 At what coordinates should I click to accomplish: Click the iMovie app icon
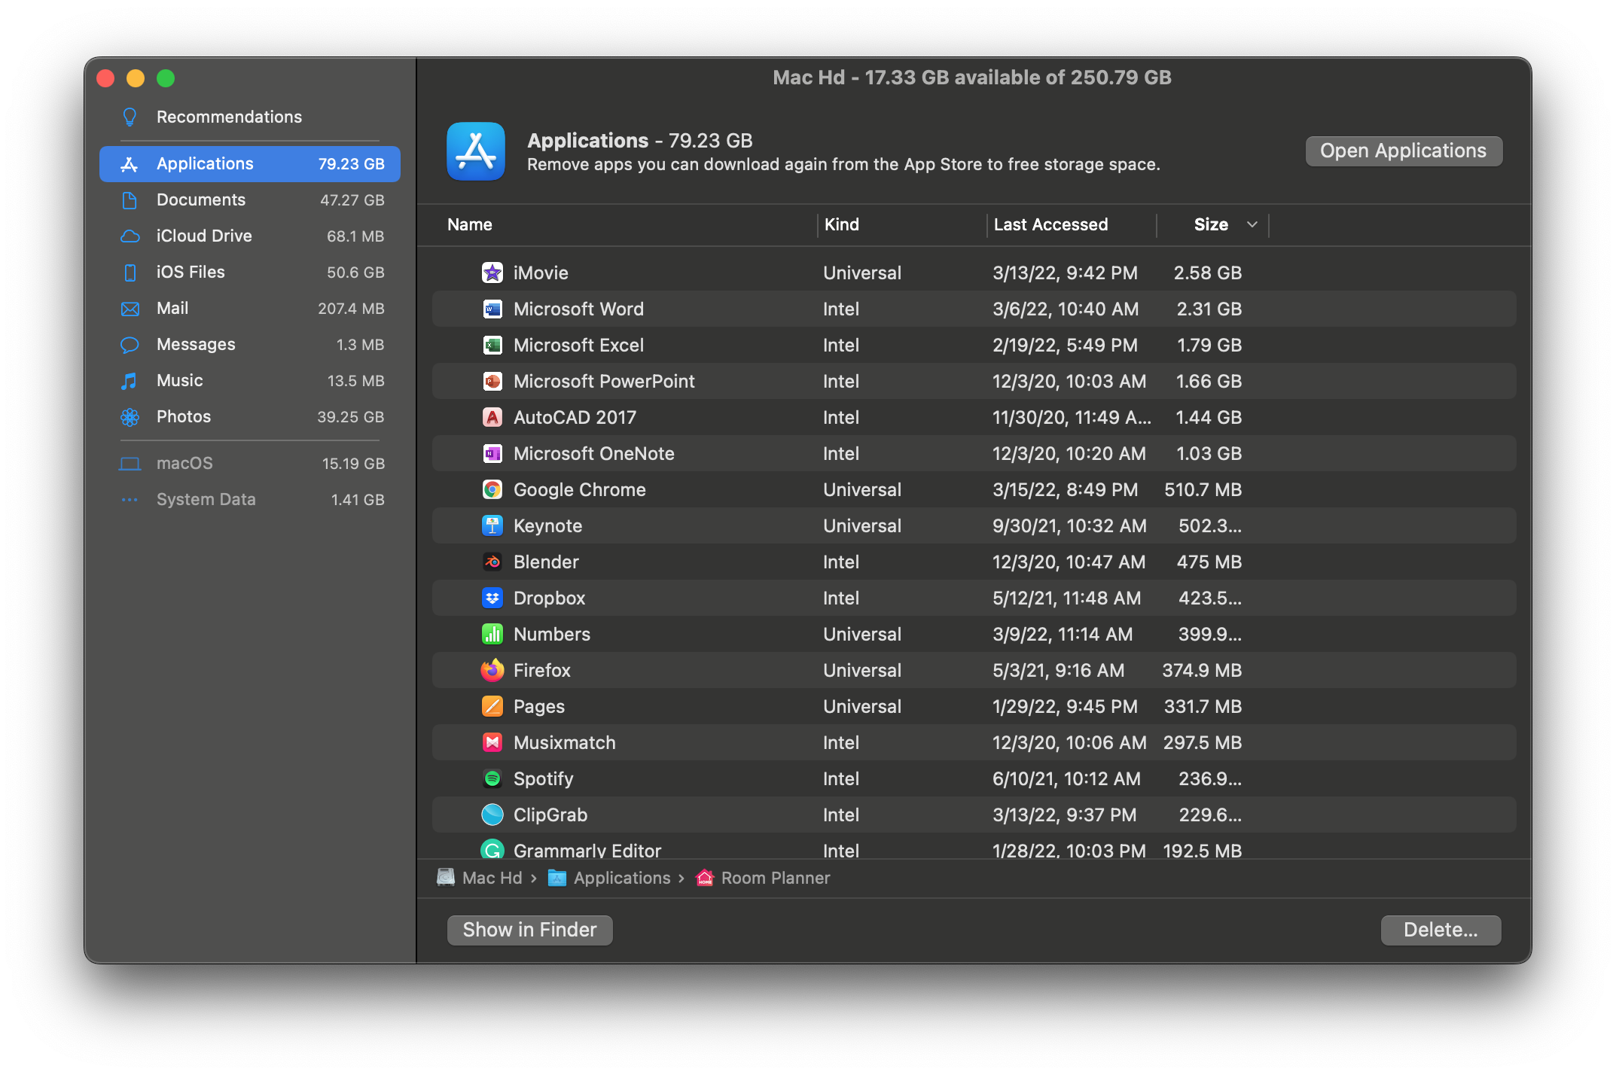point(492,273)
